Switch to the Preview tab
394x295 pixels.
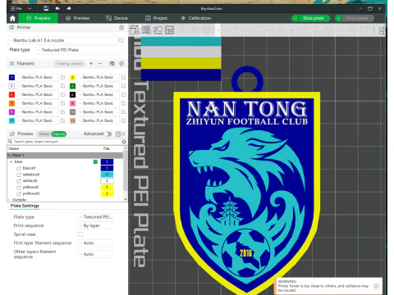coord(78,18)
